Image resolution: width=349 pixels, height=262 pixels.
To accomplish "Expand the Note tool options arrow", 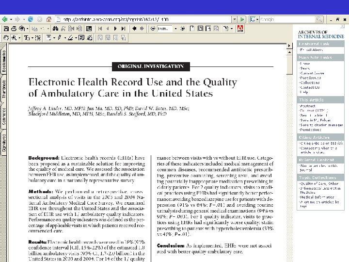I will (54, 38).
